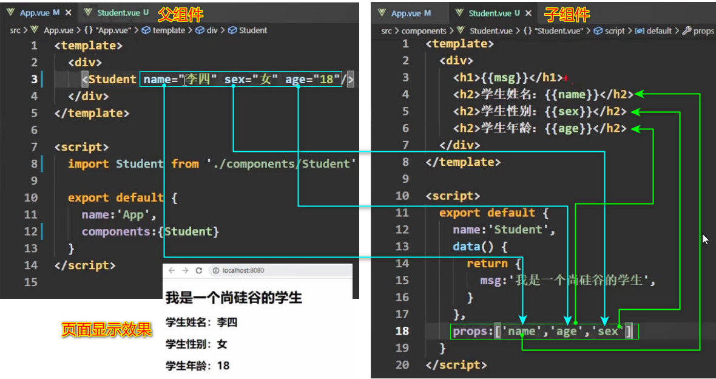Click the Vue icon on the right Student.vue tab
Viewport: 716px width, 379px height.
[459, 12]
